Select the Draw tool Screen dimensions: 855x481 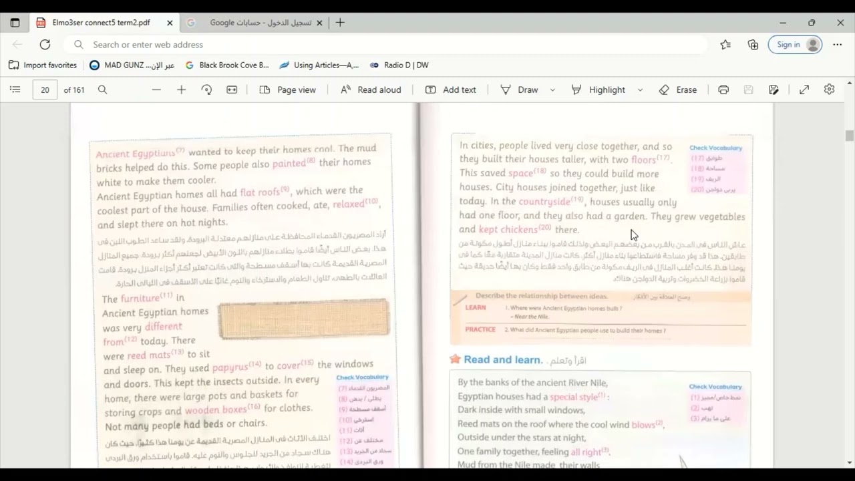point(520,90)
